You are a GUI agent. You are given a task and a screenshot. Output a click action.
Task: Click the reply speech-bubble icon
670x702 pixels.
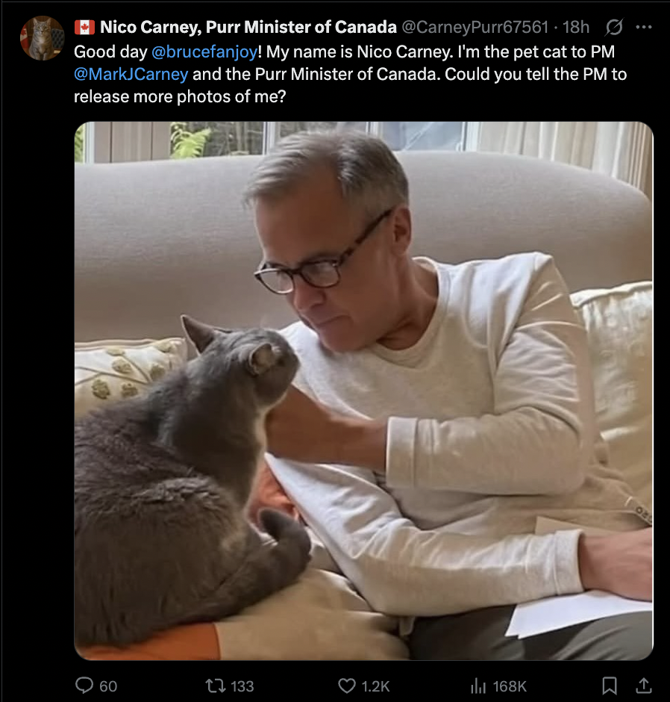(84, 686)
